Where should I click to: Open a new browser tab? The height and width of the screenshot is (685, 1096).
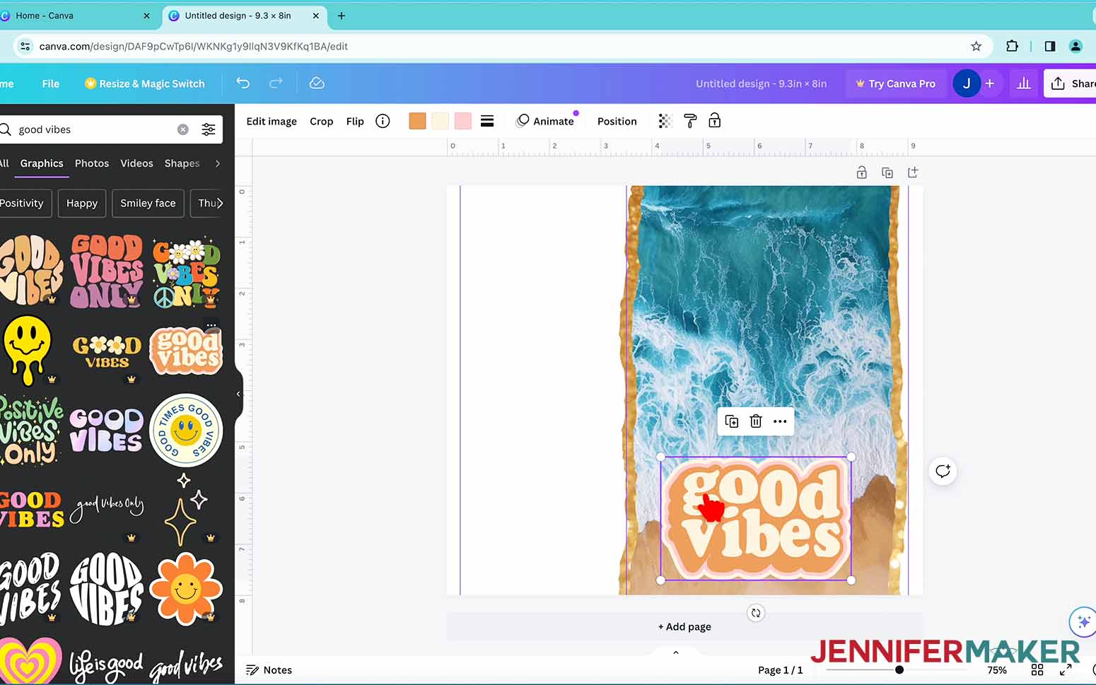coord(342,16)
